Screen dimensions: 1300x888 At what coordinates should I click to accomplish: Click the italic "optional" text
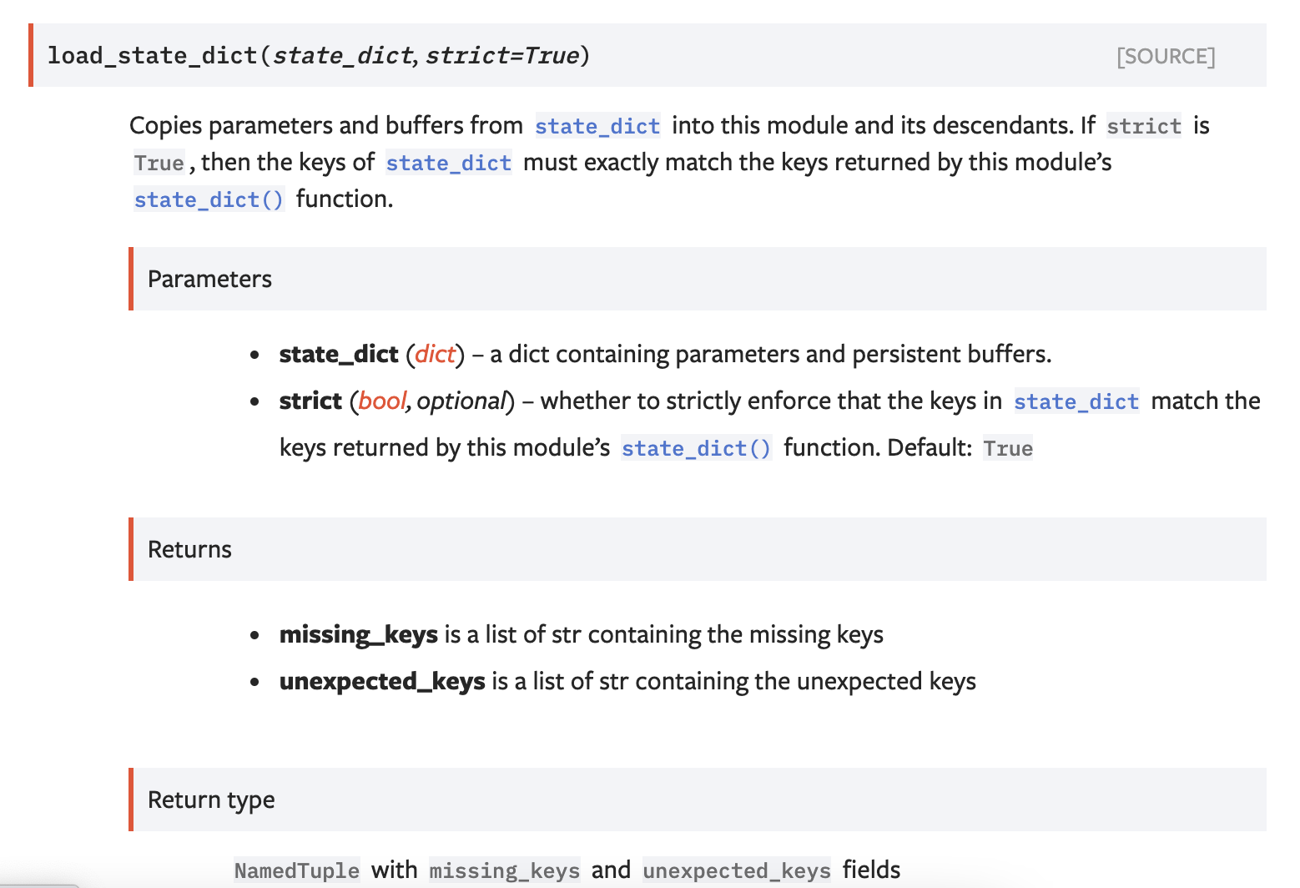tap(461, 401)
